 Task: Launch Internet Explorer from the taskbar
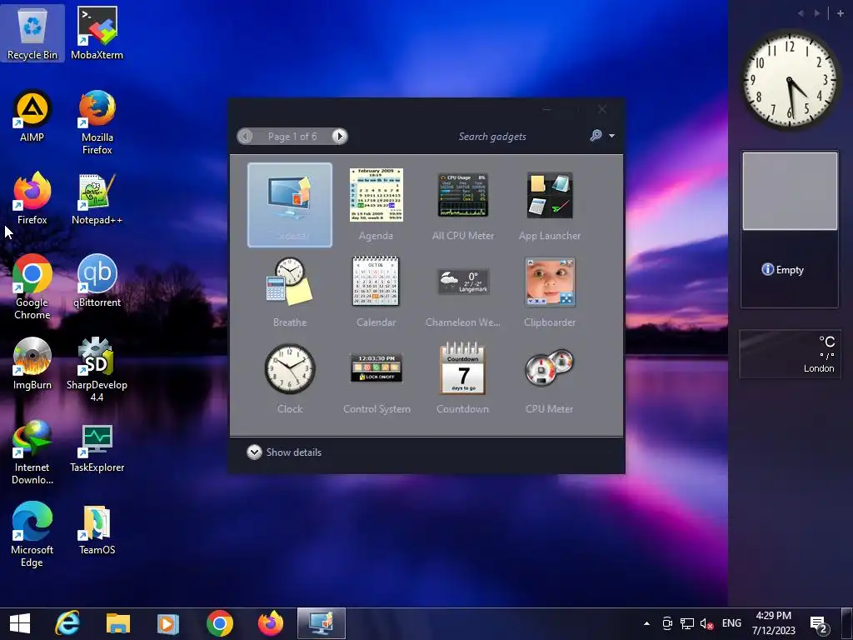coord(67,623)
